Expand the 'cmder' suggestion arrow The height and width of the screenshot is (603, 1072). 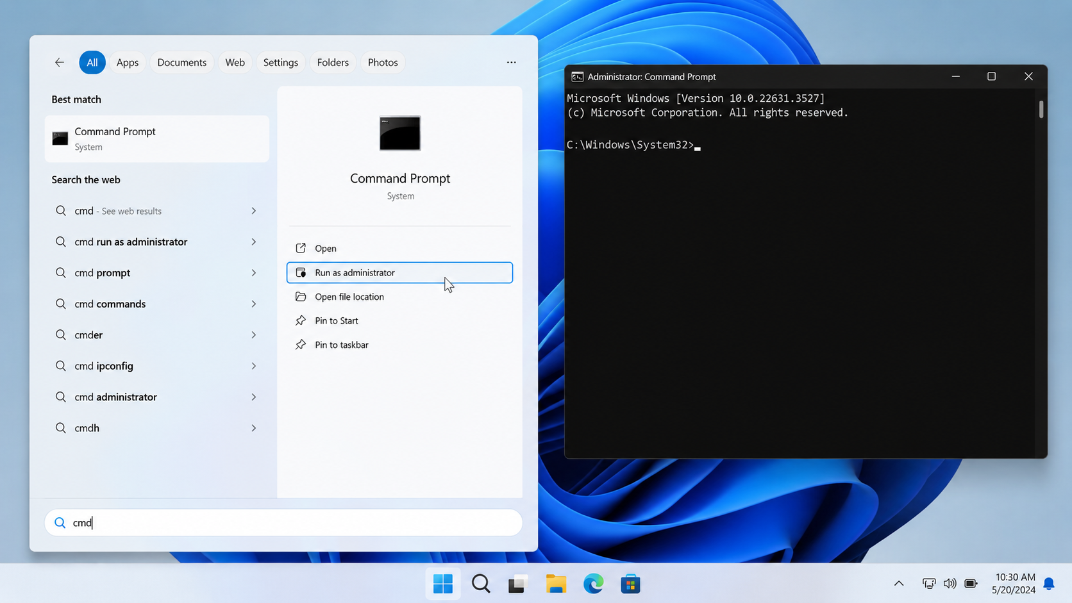254,335
